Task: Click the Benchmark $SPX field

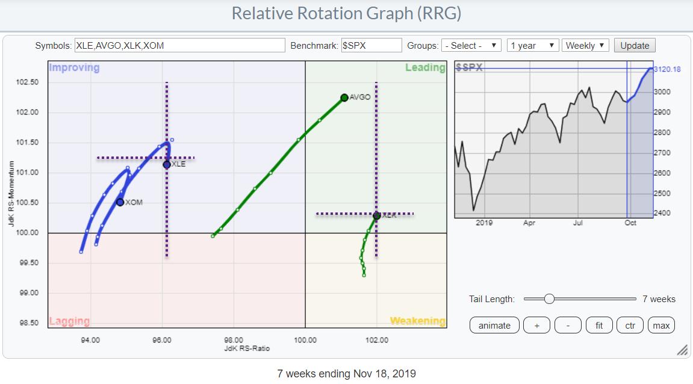Action: 371,46
